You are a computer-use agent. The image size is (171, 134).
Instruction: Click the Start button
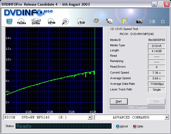coord(119,101)
